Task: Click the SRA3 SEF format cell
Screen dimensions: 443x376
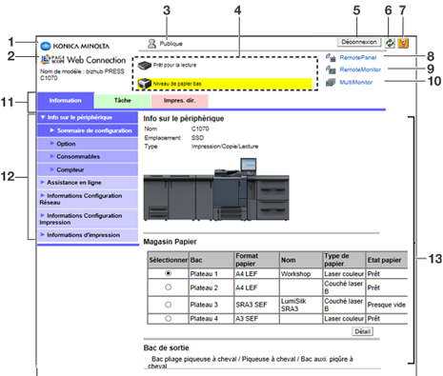Action: click(256, 305)
